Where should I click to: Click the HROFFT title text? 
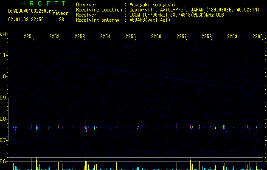(43, 3)
